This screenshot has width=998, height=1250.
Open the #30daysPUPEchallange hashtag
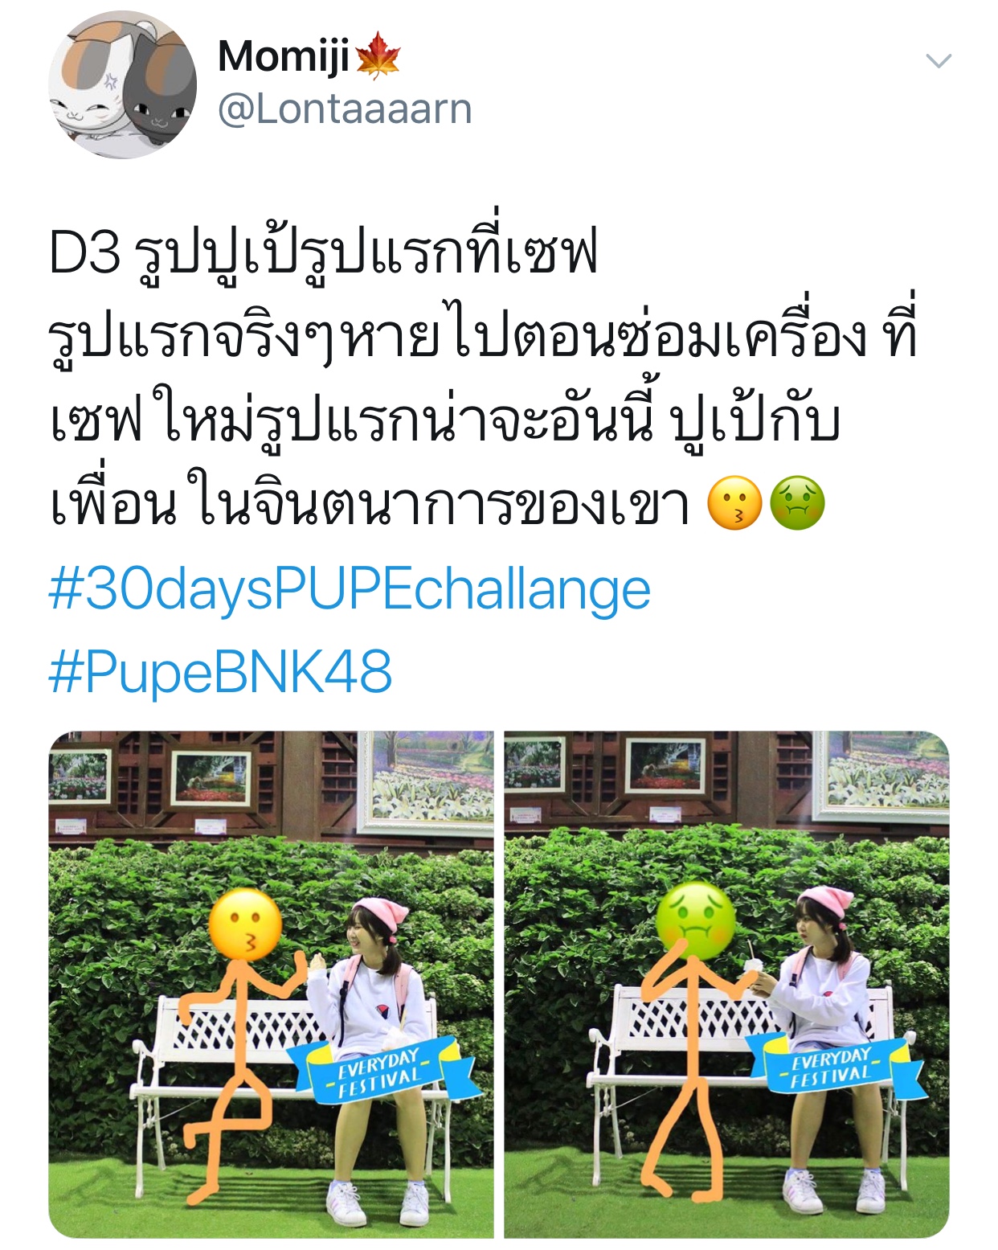[x=350, y=590]
